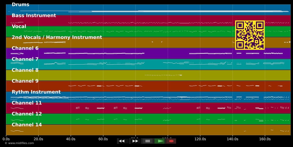Click the 140.0s time axis label
The height and width of the screenshot is (147, 293).
[233, 139]
